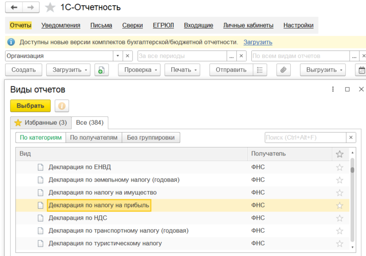Star Декларация по налогу на прибыль
The image size is (366, 256).
[x=340, y=206]
